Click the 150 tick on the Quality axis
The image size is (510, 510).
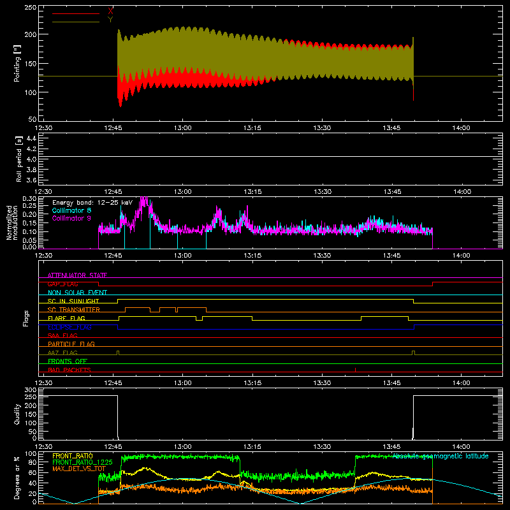(x=31, y=414)
